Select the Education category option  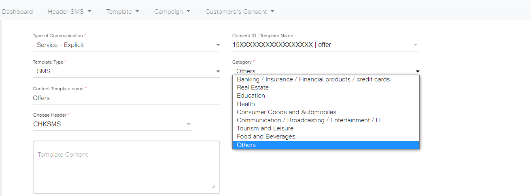(x=326, y=96)
